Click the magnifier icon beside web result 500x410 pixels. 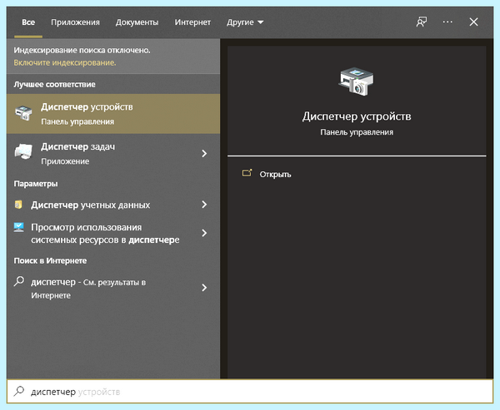[x=19, y=281]
